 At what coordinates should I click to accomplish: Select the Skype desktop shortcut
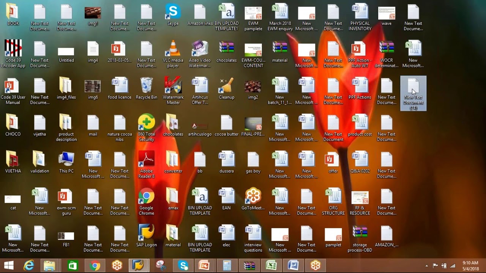(173, 15)
